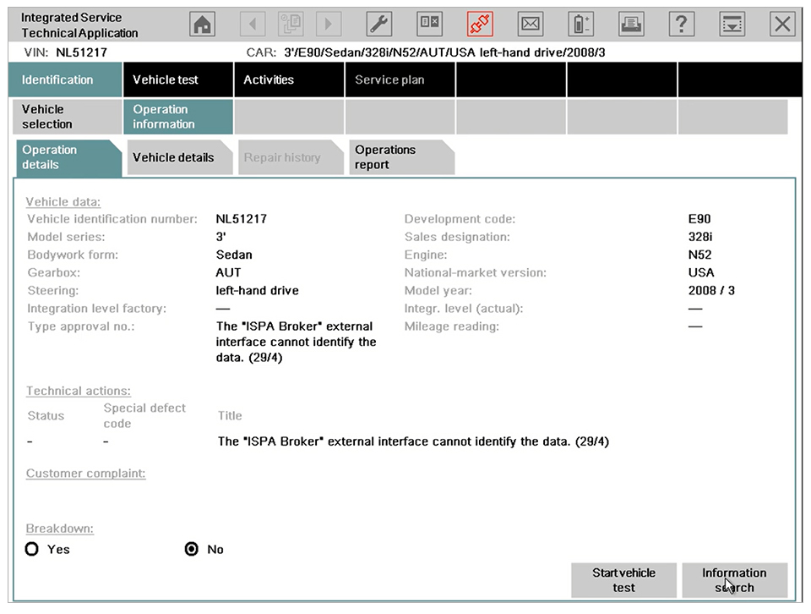Select the Yes breakdown radio button

click(x=33, y=549)
